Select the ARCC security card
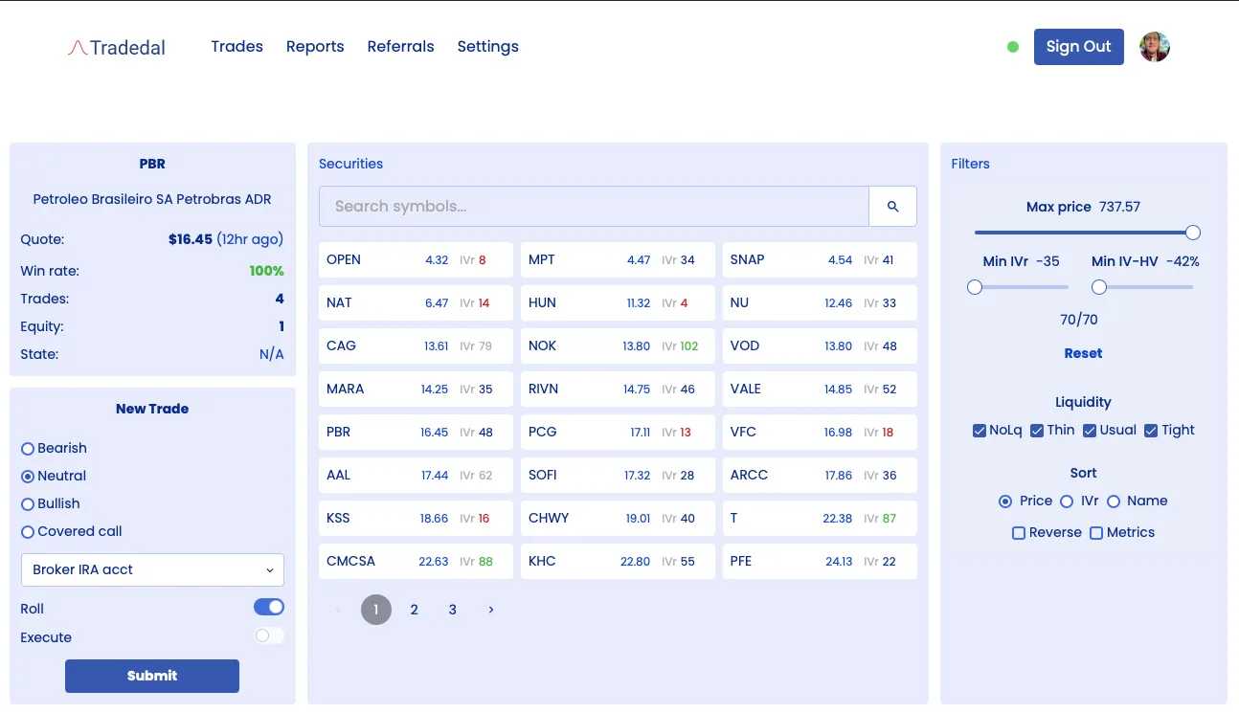Screen dimensions: 1239x713 coord(820,475)
